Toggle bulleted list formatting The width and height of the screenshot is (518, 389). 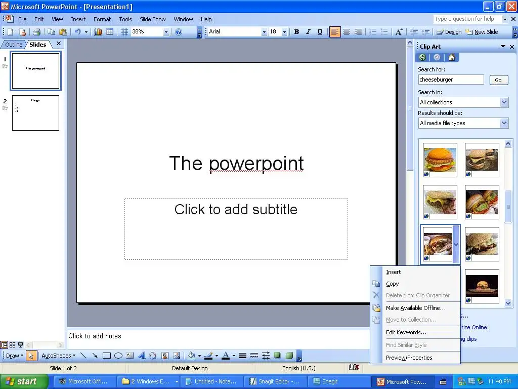tap(384, 32)
